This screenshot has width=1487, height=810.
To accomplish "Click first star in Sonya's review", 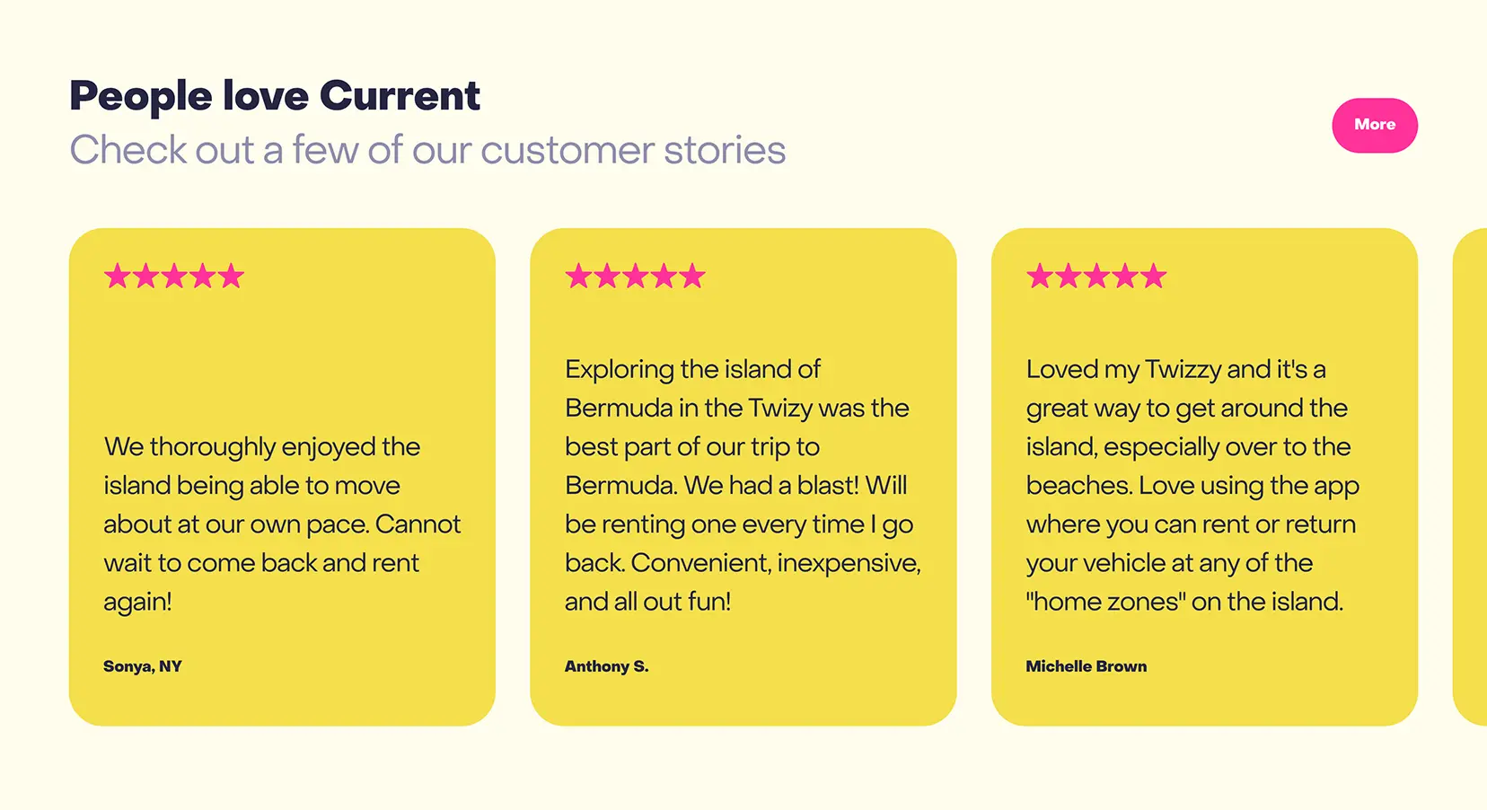I will pyautogui.click(x=118, y=276).
